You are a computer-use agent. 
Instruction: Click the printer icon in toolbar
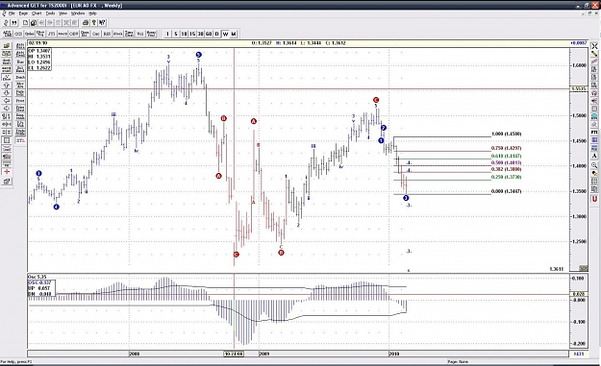pyautogui.click(x=86, y=23)
